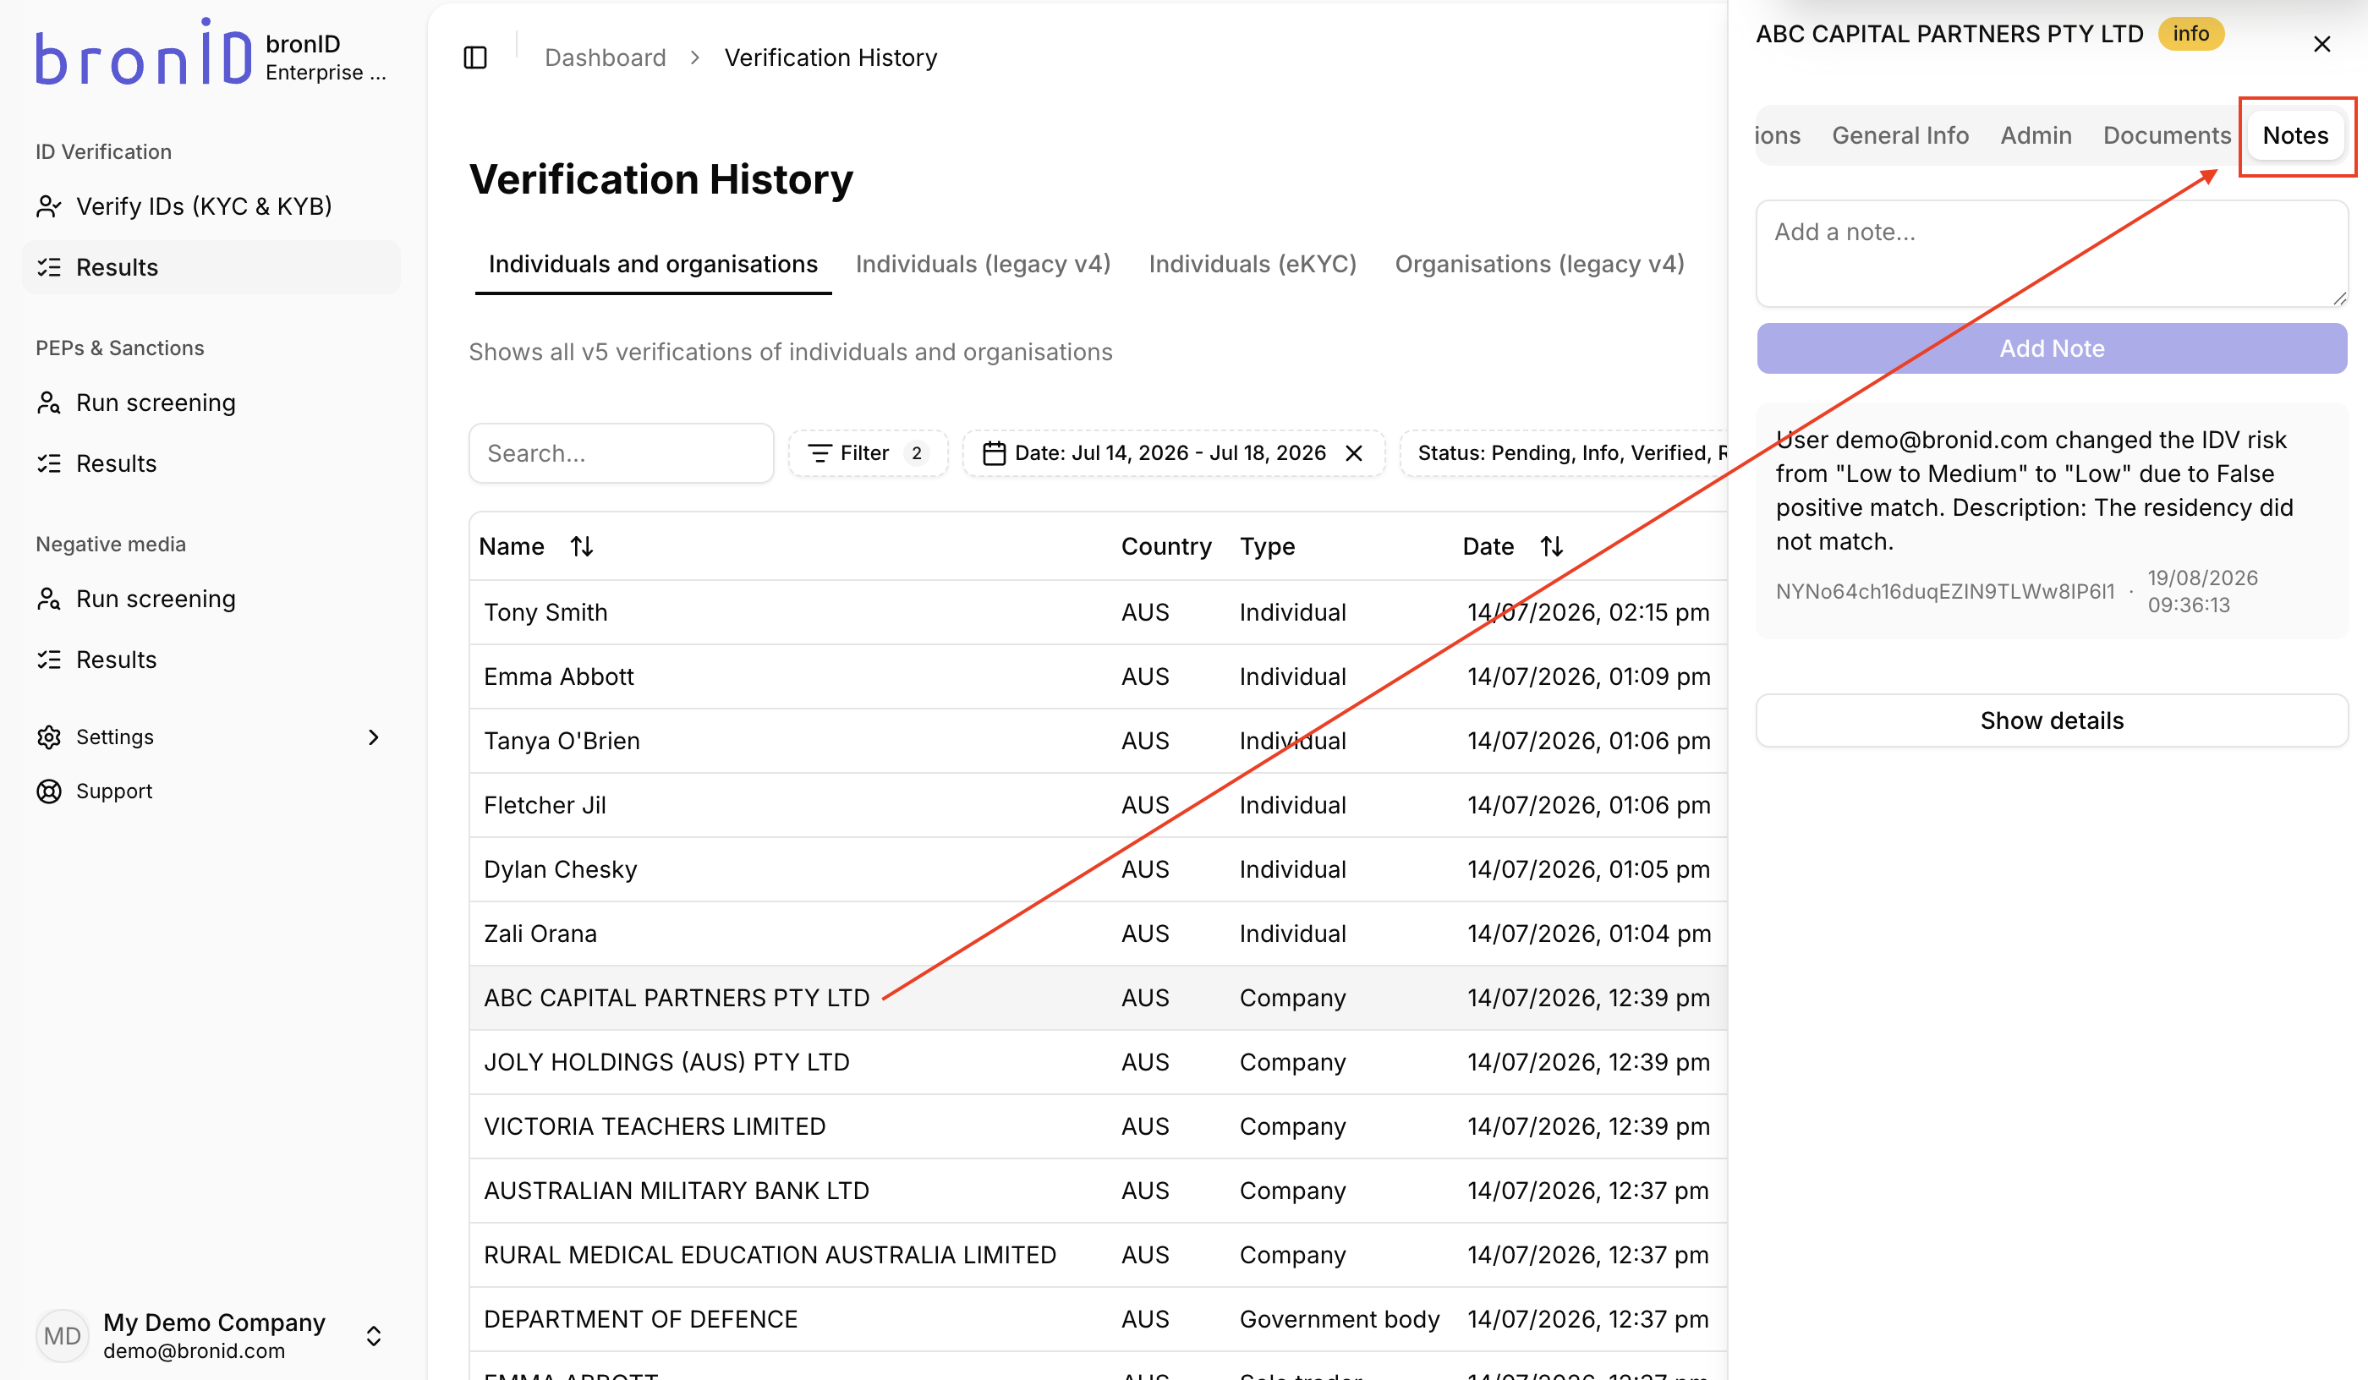Open the Fletcher Jil row

(1098, 806)
